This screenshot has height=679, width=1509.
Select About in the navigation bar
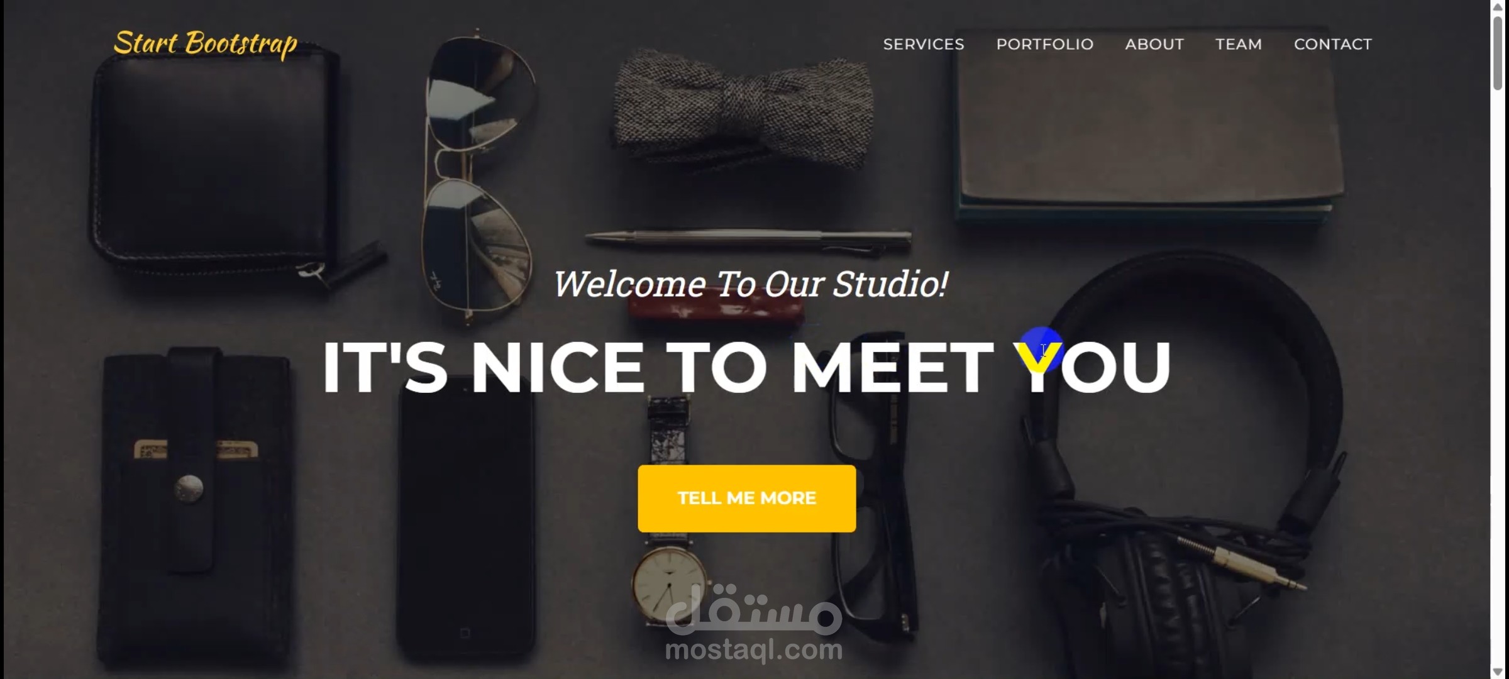pyautogui.click(x=1154, y=45)
